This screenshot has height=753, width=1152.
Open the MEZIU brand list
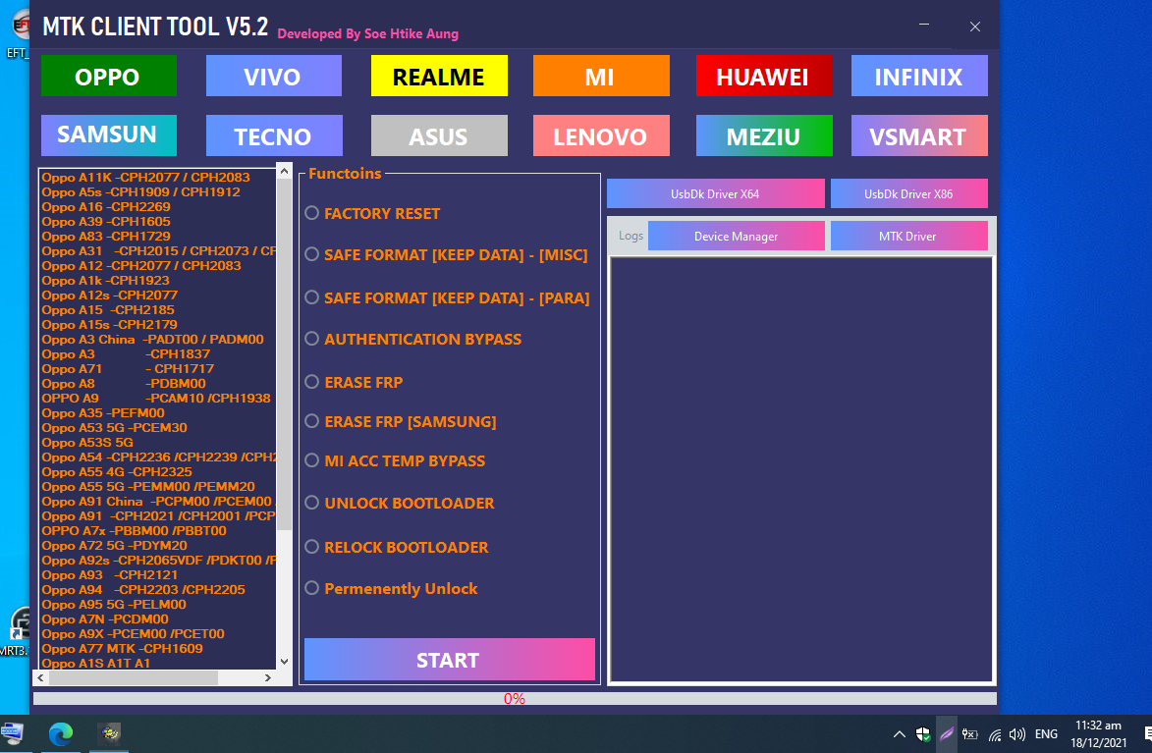point(764,135)
